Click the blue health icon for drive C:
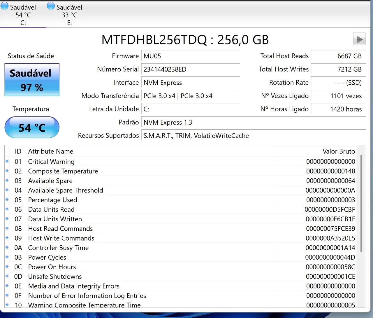The image size is (373, 318). tap(5, 6)
